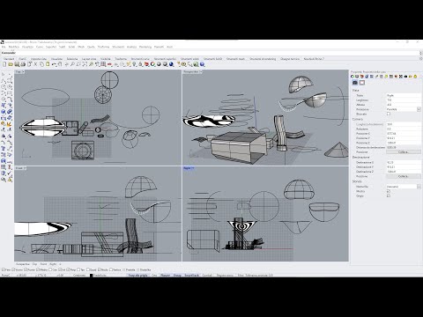Open the Modifica menu

click(13, 47)
